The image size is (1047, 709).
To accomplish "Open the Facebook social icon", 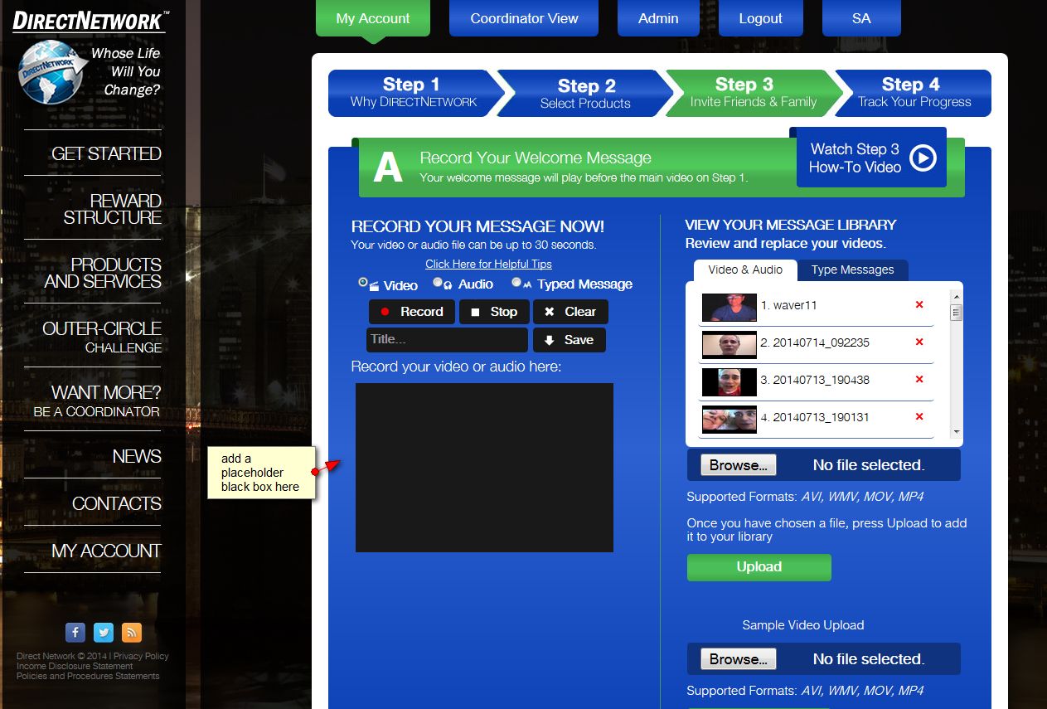I will point(75,633).
